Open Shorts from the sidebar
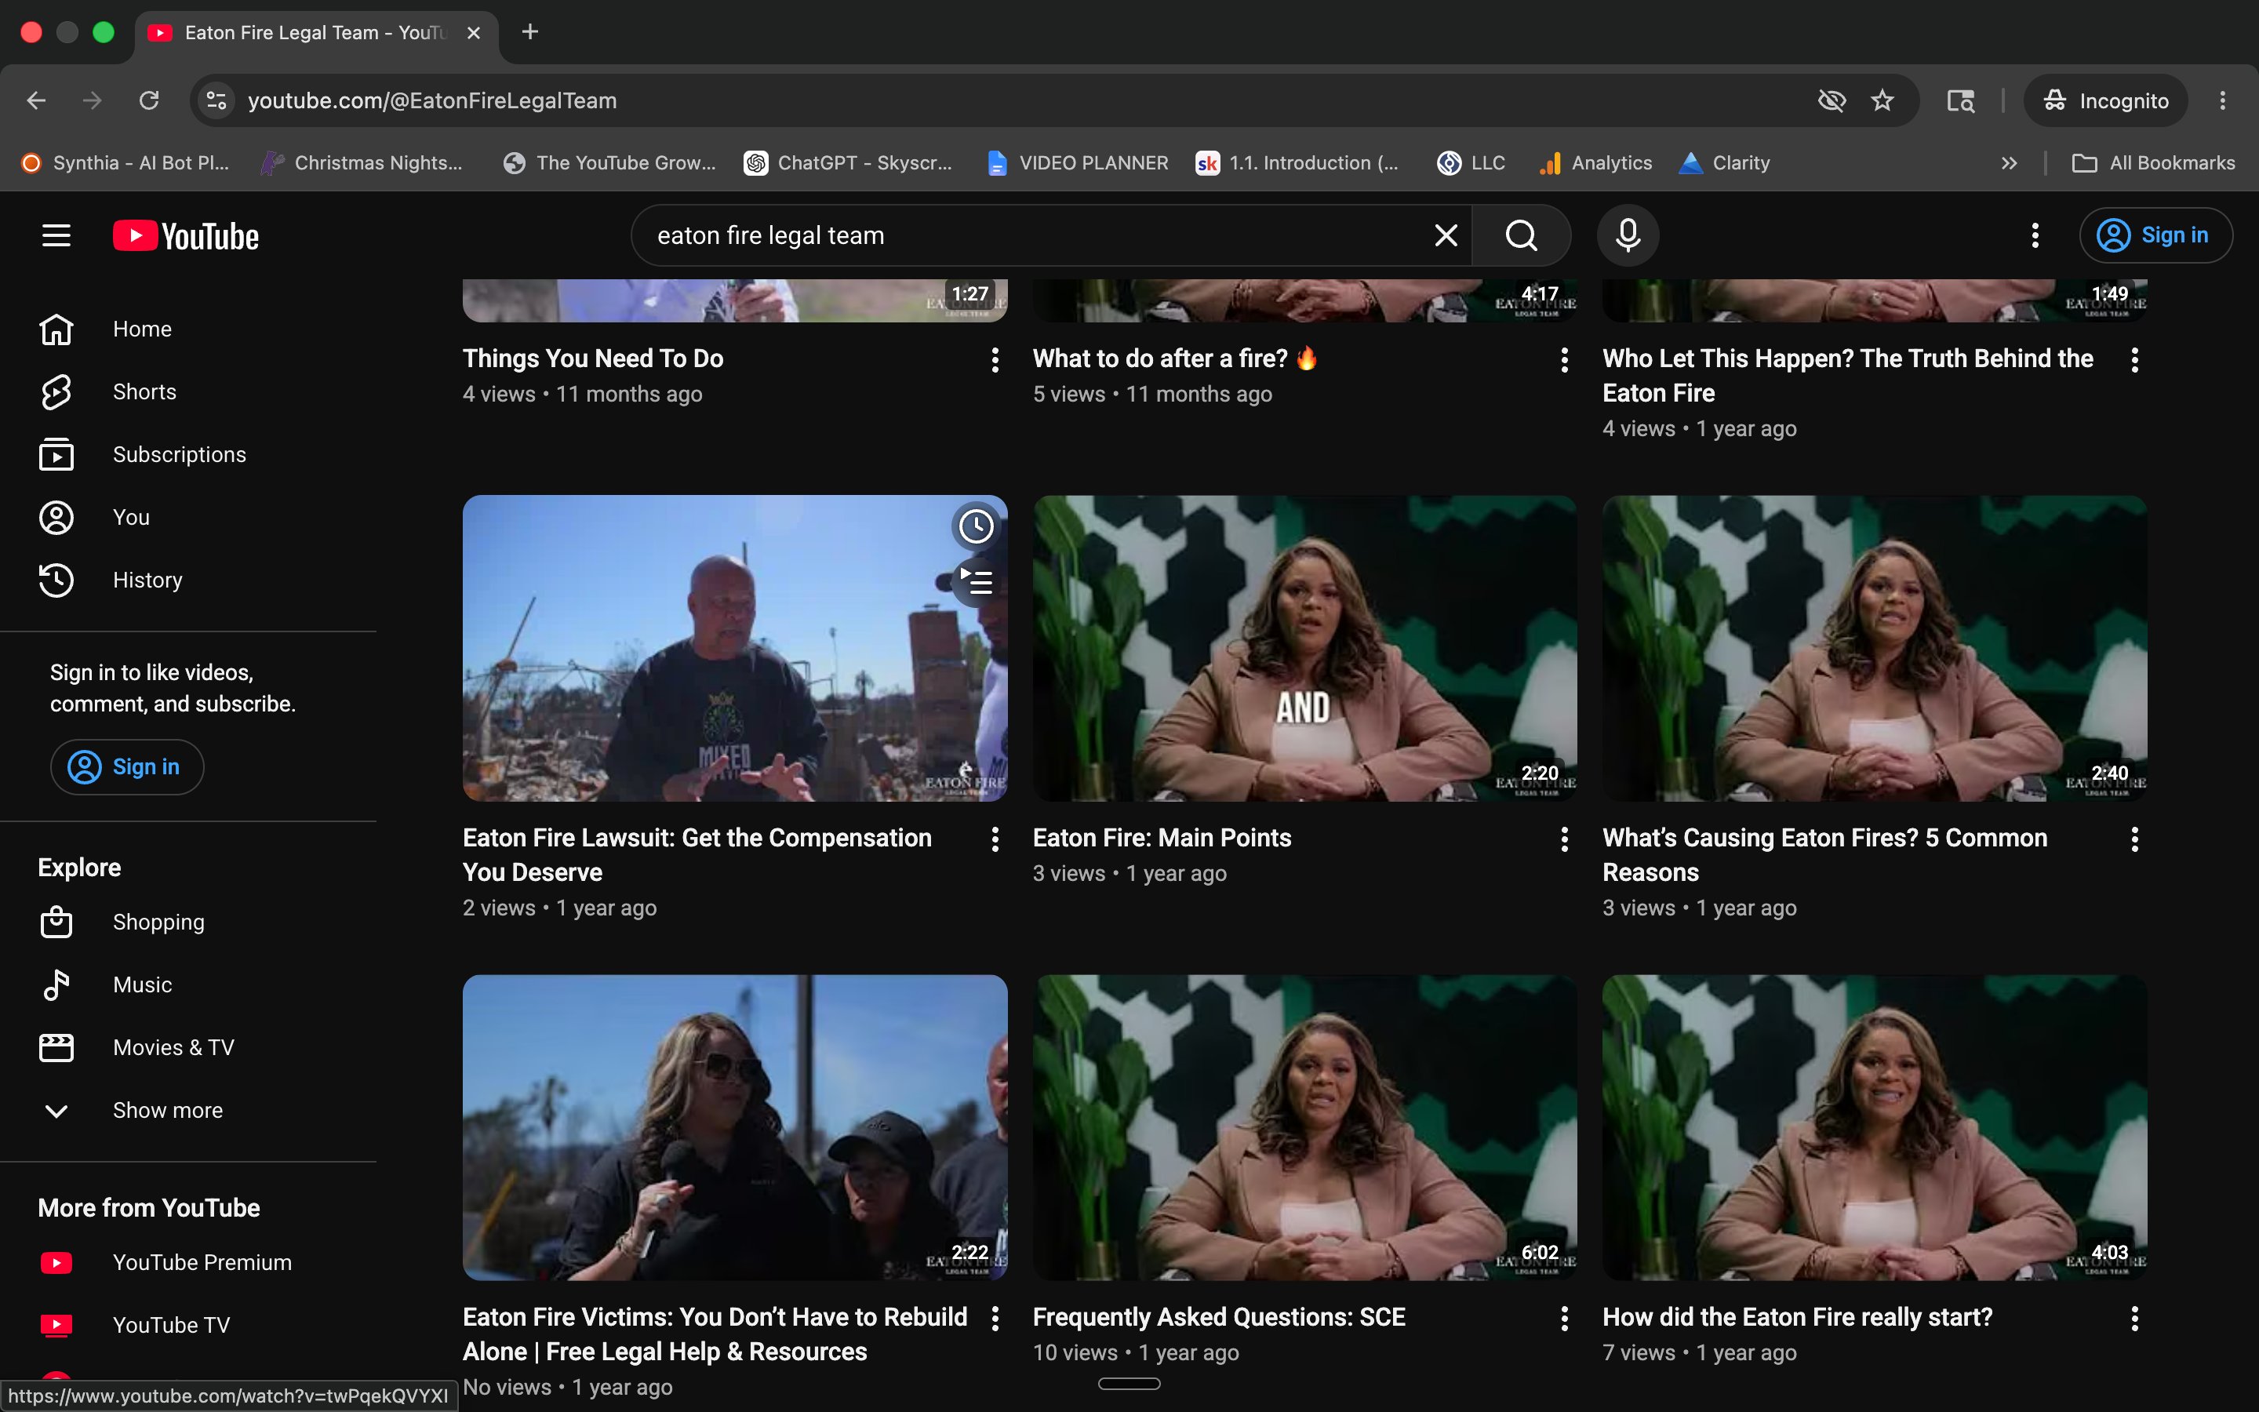The height and width of the screenshot is (1412, 2259). click(x=188, y=392)
